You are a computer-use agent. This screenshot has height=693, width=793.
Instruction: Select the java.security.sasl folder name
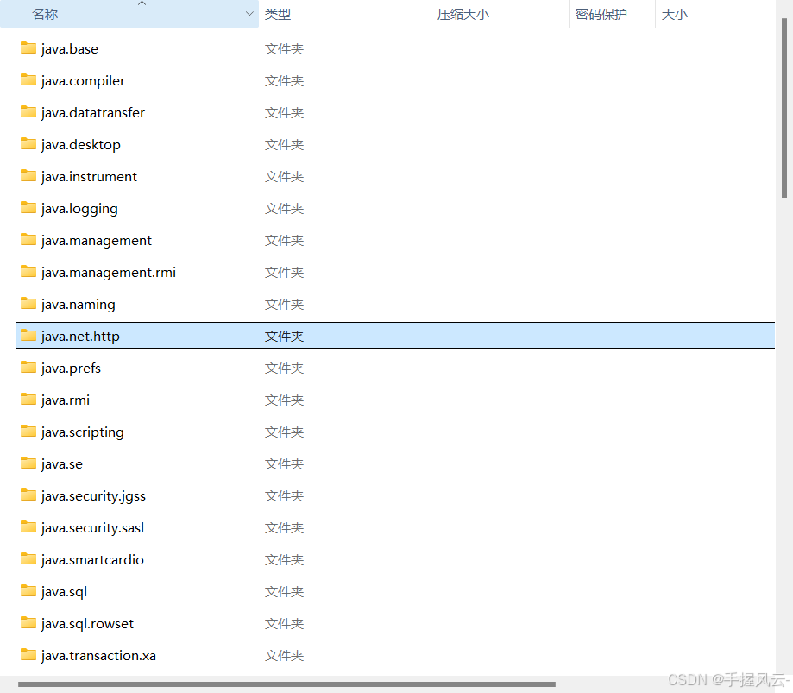pyautogui.click(x=92, y=527)
